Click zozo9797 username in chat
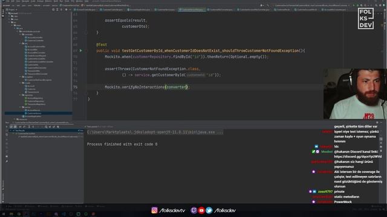Screen dimensions: 387x217 (325, 192)
